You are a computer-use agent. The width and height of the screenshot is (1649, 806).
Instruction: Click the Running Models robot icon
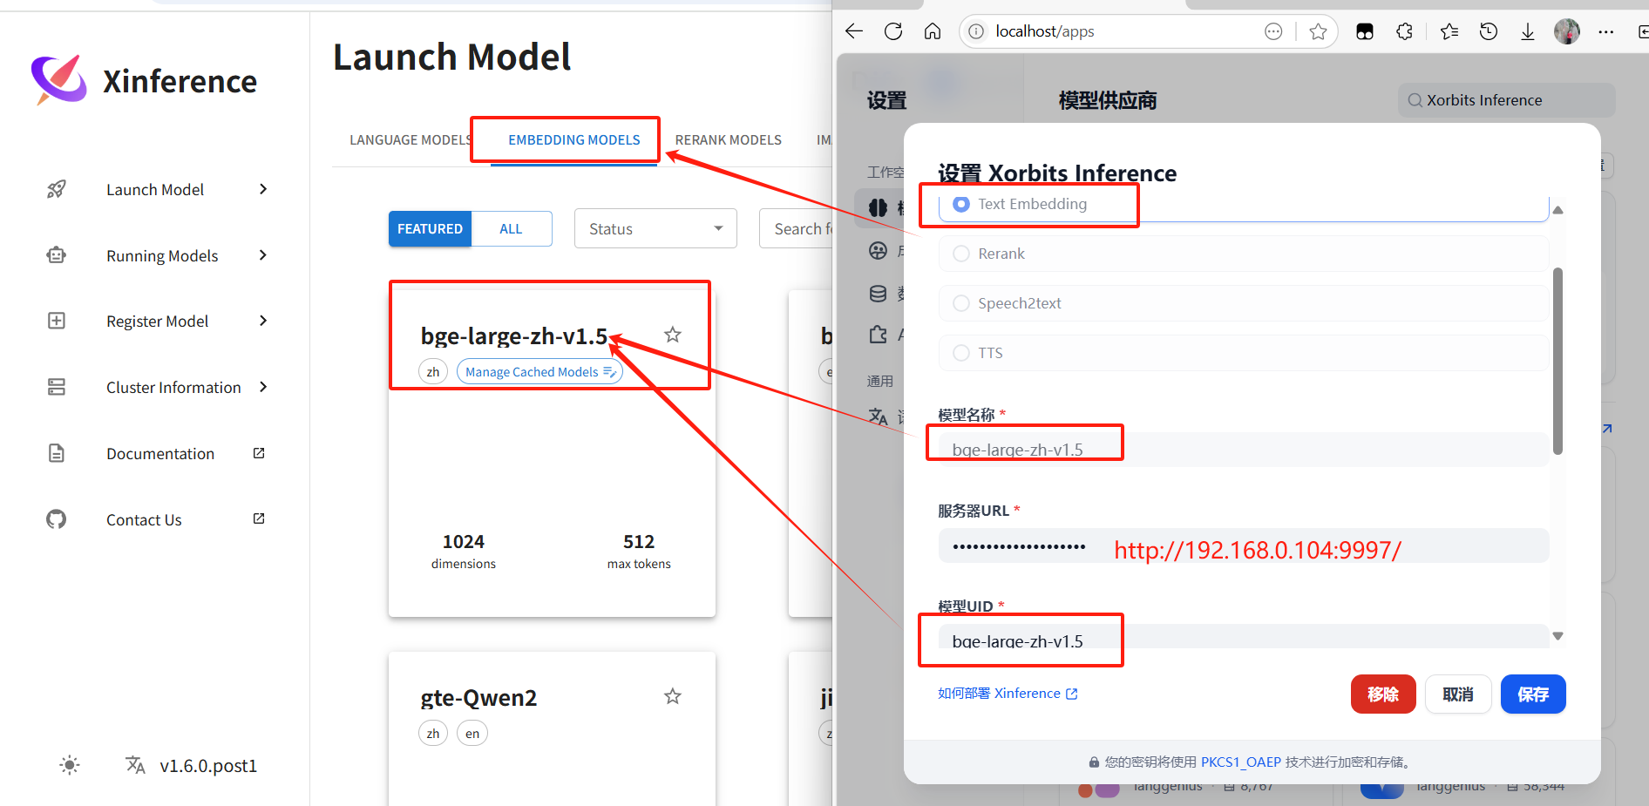pos(57,255)
